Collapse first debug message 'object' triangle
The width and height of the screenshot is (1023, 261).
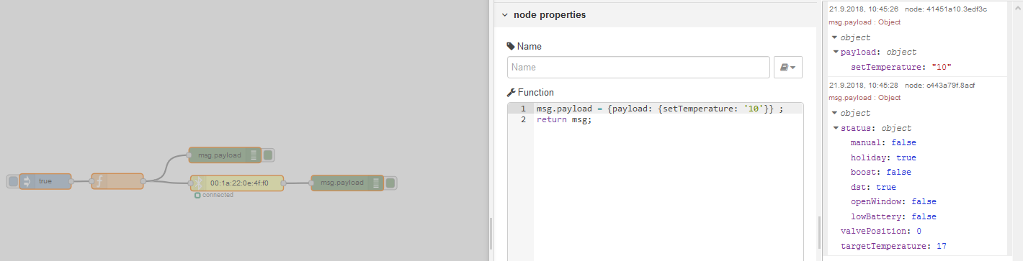(834, 37)
